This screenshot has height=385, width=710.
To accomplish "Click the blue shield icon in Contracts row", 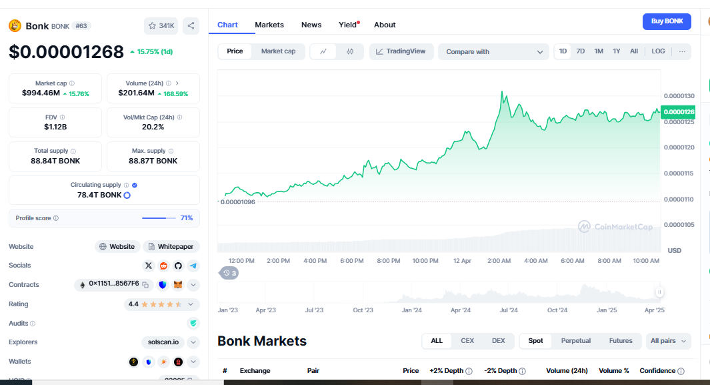I will [x=163, y=285].
